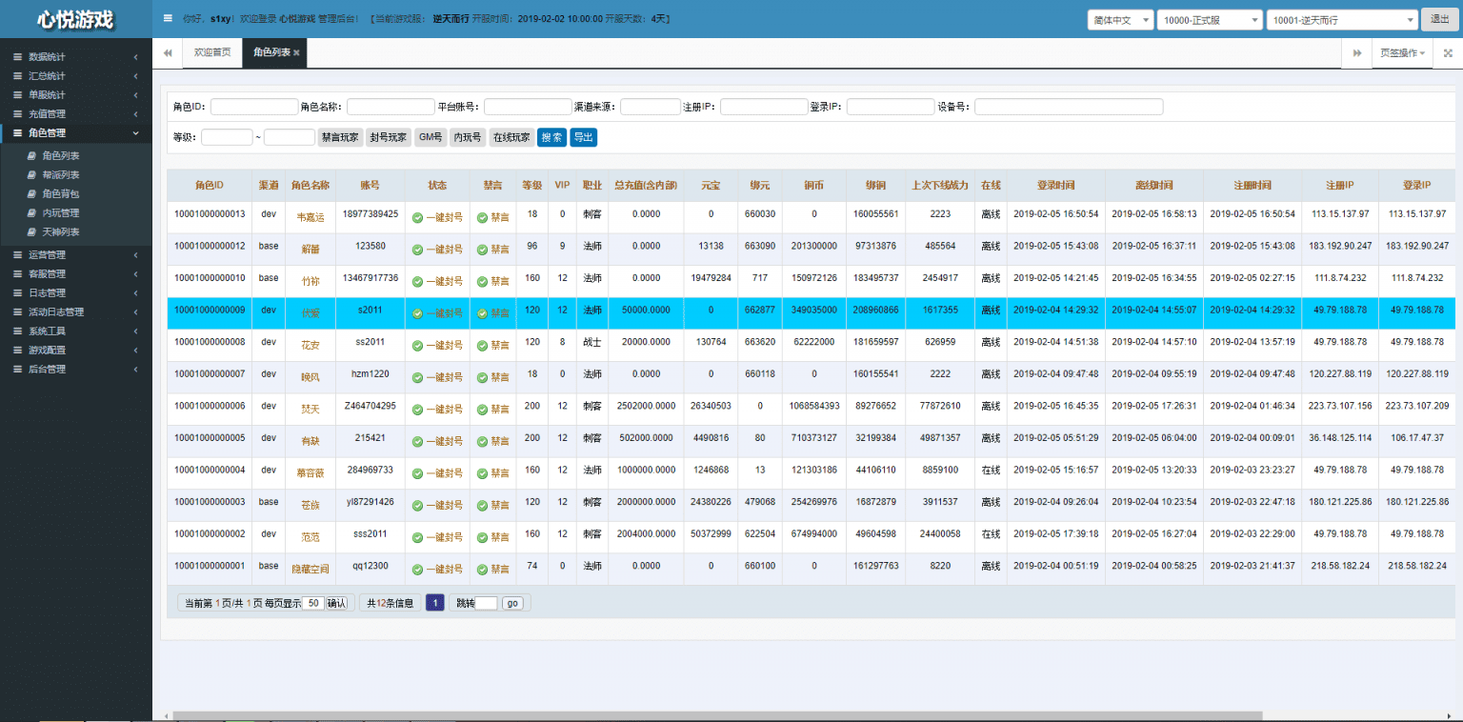This screenshot has height=722, width=1463.
Task: Click the fullscreen icon at tab bar right
Action: click(1448, 53)
